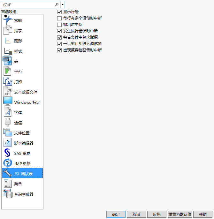Select the 查询生成器 database icon
214x219 pixels.
point(8,193)
